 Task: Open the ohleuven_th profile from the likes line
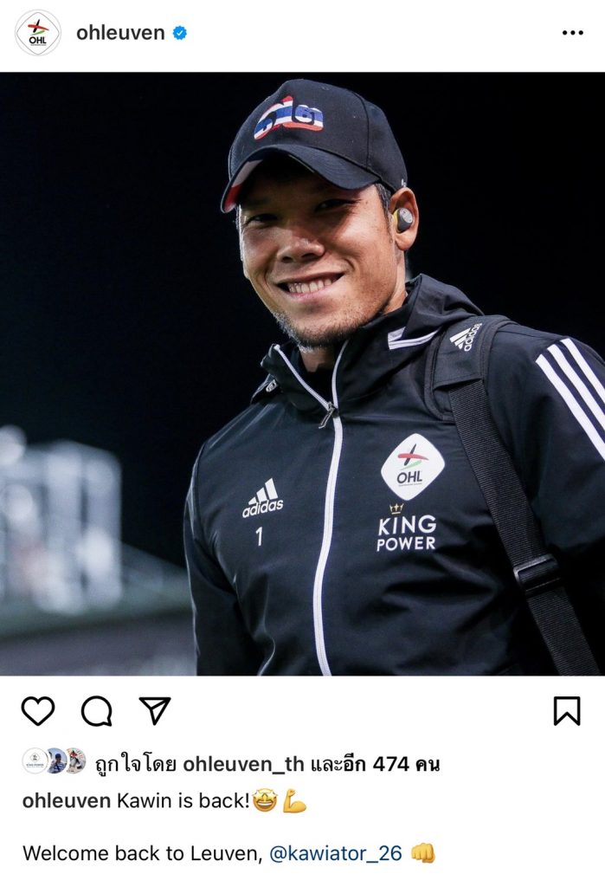(243, 764)
